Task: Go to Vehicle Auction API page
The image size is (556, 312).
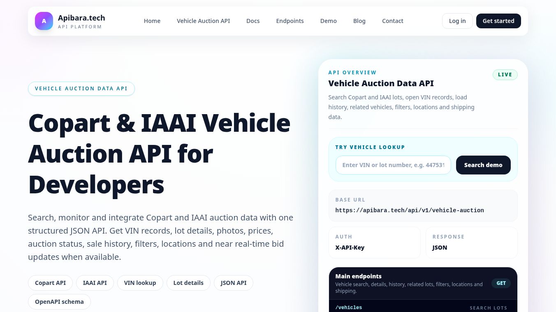Action: pos(203,21)
